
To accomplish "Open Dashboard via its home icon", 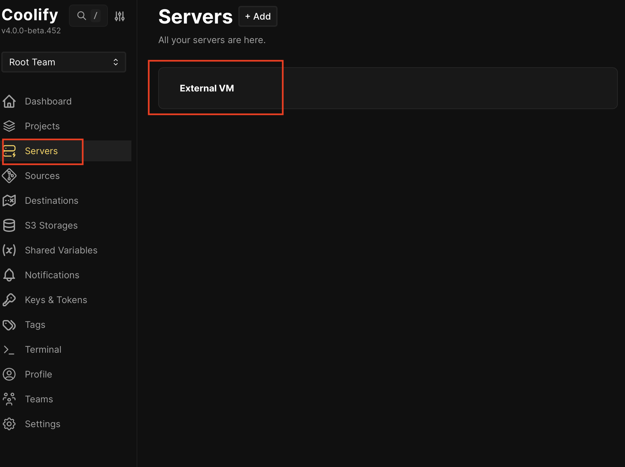I will (x=9, y=101).
